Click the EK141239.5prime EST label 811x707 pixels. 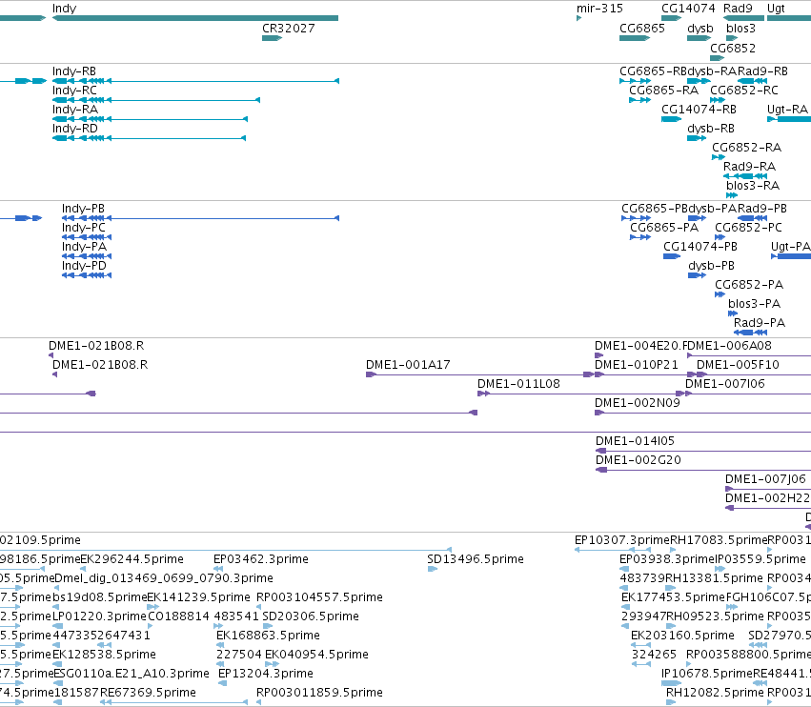198,597
